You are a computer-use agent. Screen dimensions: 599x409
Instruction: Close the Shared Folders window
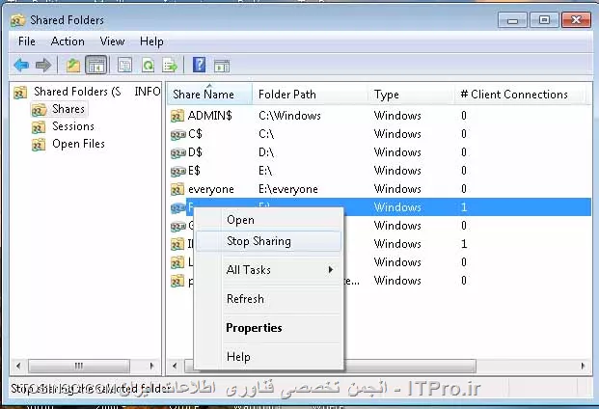point(576,20)
